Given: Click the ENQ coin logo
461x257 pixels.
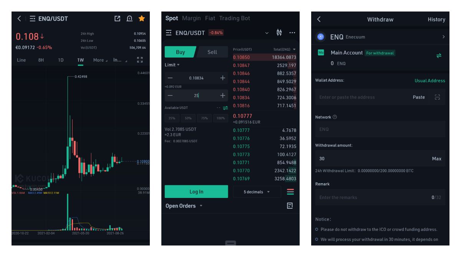Looking at the screenshot, I should pos(320,37).
